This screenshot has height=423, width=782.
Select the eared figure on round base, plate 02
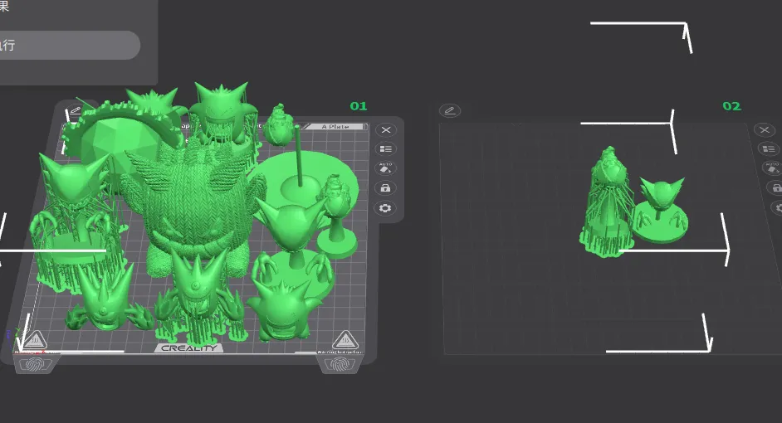(662, 211)
